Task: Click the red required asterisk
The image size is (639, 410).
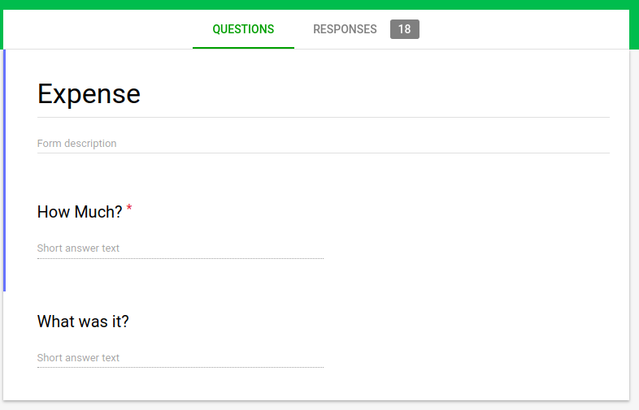Action: click(129, 209)
